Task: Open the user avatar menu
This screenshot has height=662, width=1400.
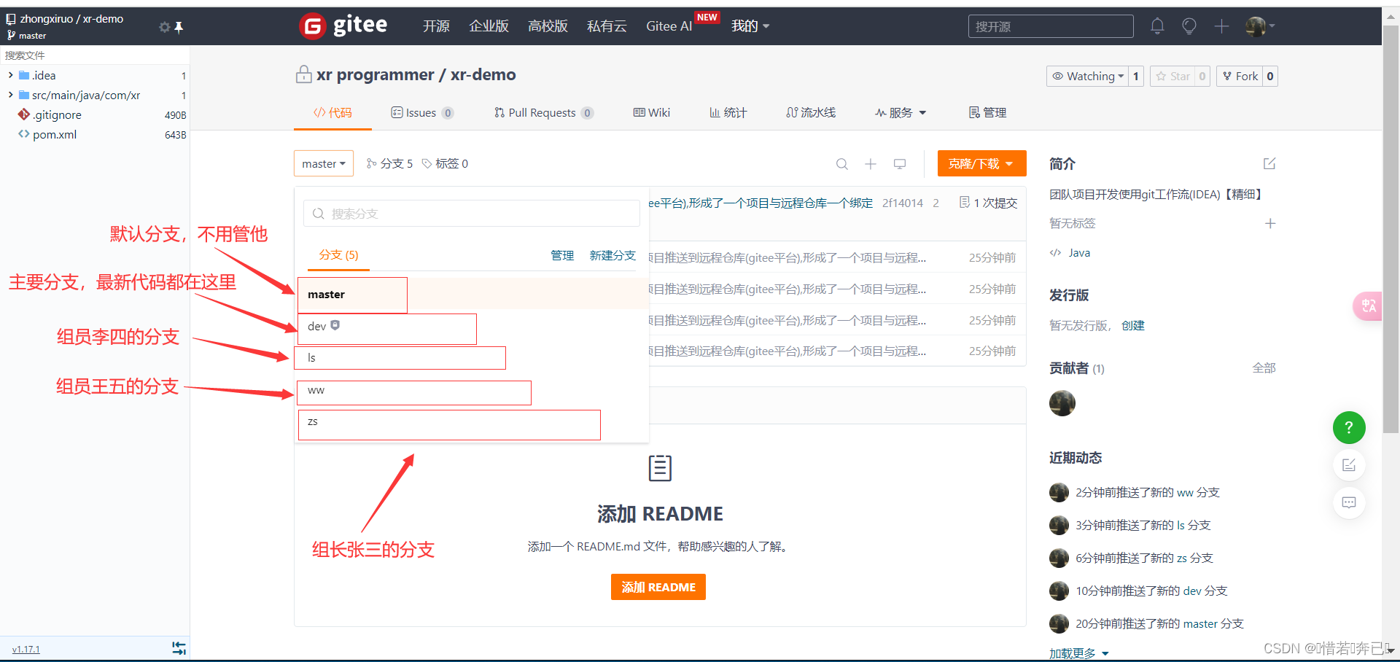Action: 1260,26
